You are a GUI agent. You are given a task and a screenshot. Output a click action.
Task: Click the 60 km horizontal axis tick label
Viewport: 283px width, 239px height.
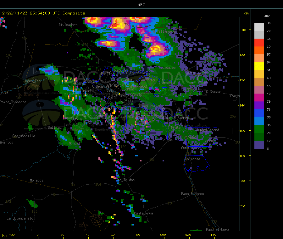click(113, 235)
